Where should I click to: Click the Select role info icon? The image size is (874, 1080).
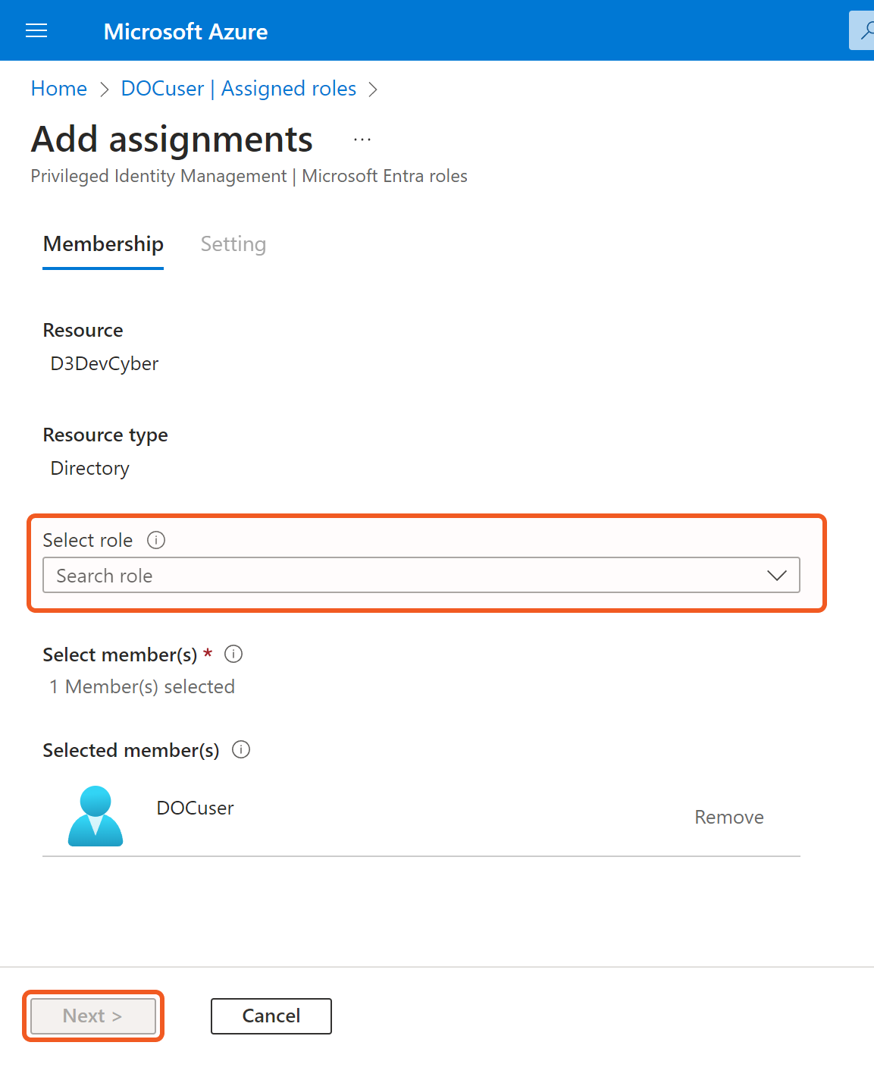pyautogui.click(x=156, y=540)
